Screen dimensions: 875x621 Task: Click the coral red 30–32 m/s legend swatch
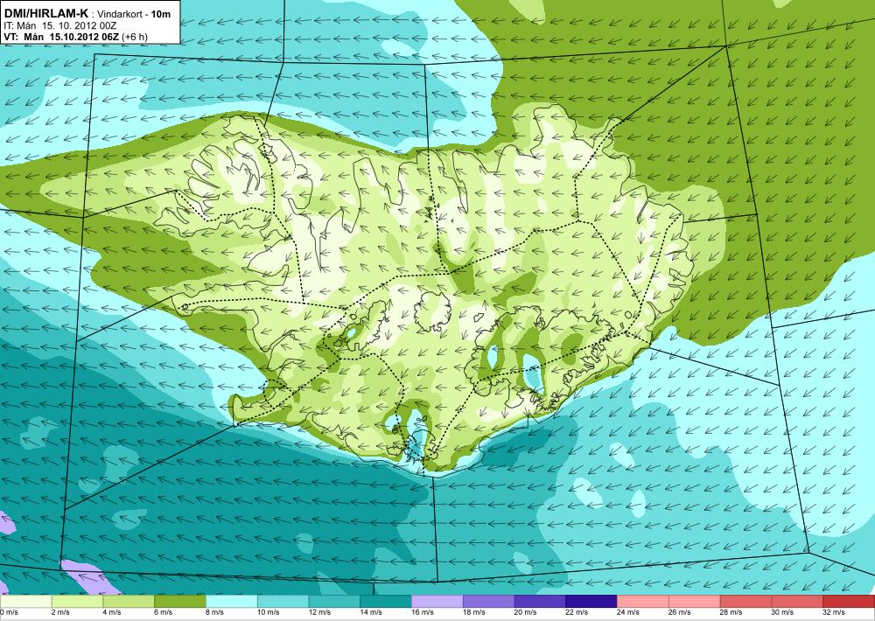click(x=797, y=602)
